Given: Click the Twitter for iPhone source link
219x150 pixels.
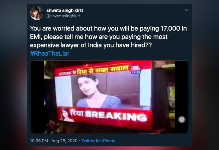Looking at the screenshot, I should tap(98, 141).
